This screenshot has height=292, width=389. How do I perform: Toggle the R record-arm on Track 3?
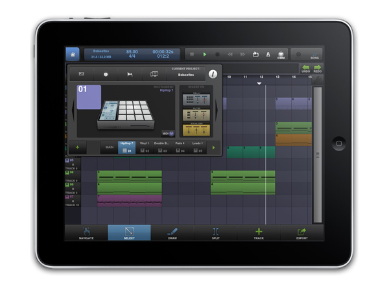73,189
